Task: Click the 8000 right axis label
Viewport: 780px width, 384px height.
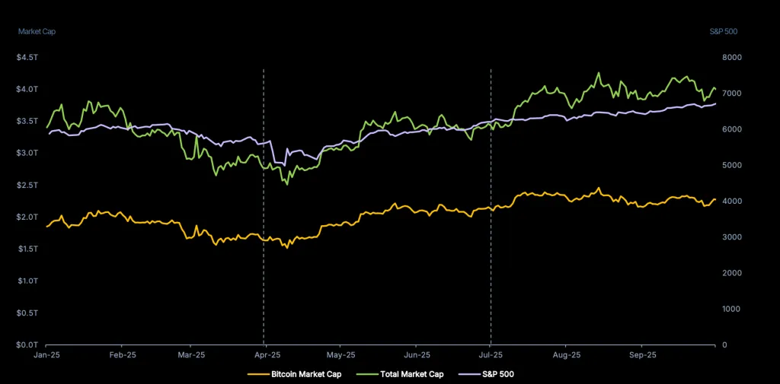Action: pyautogui.click(x=732, y=57)
